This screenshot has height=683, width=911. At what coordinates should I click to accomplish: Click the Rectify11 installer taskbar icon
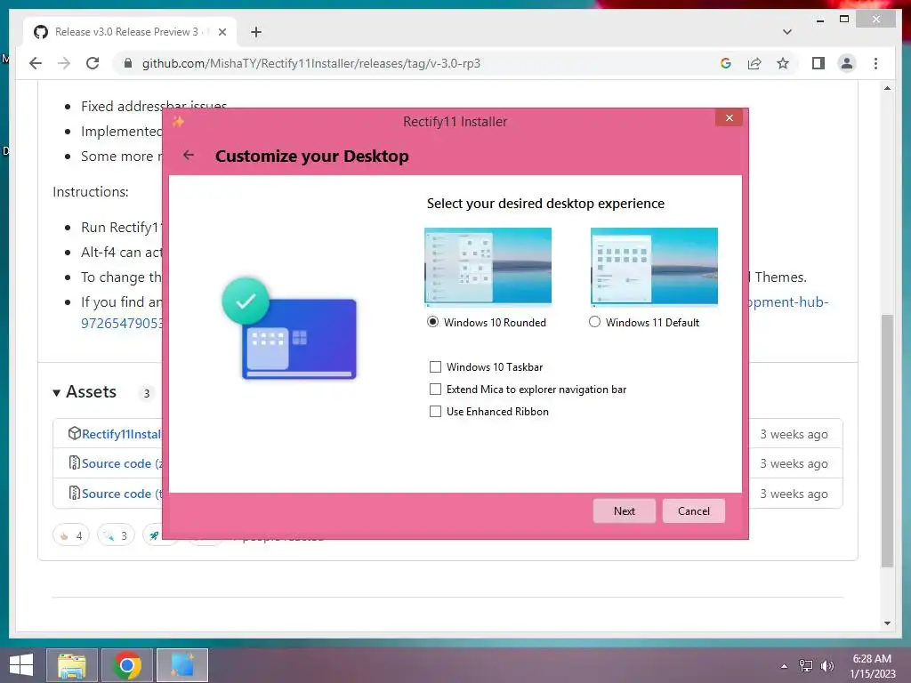[x=182, y=665]
